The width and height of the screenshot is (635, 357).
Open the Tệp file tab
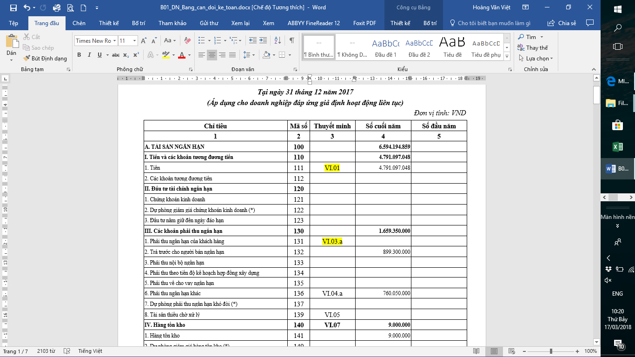[x=13, y=23]
